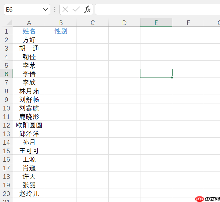Select row 13 header

(6, 134)
